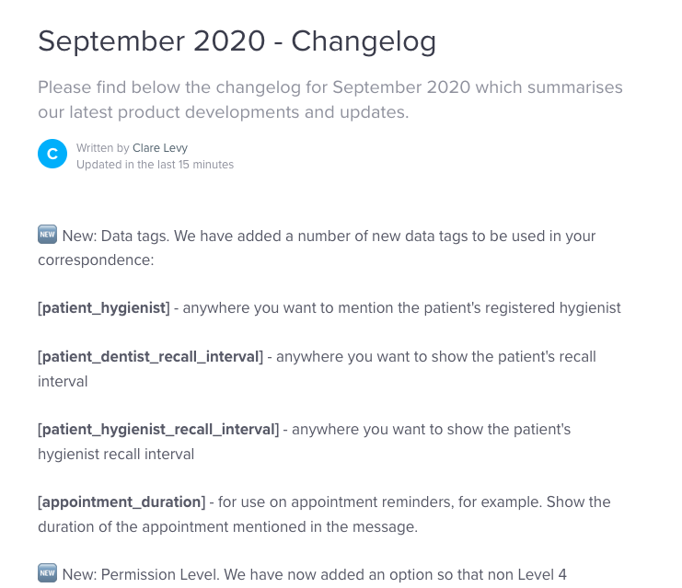Click the bold [patient_hygienist_recall_interval] data tag
Image resolution: width=682 pixels, height=588 pixels.
[158, 429]
